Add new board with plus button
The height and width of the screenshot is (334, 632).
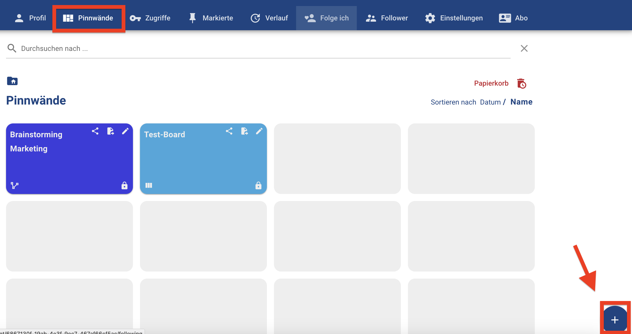[x=615, y=319]
